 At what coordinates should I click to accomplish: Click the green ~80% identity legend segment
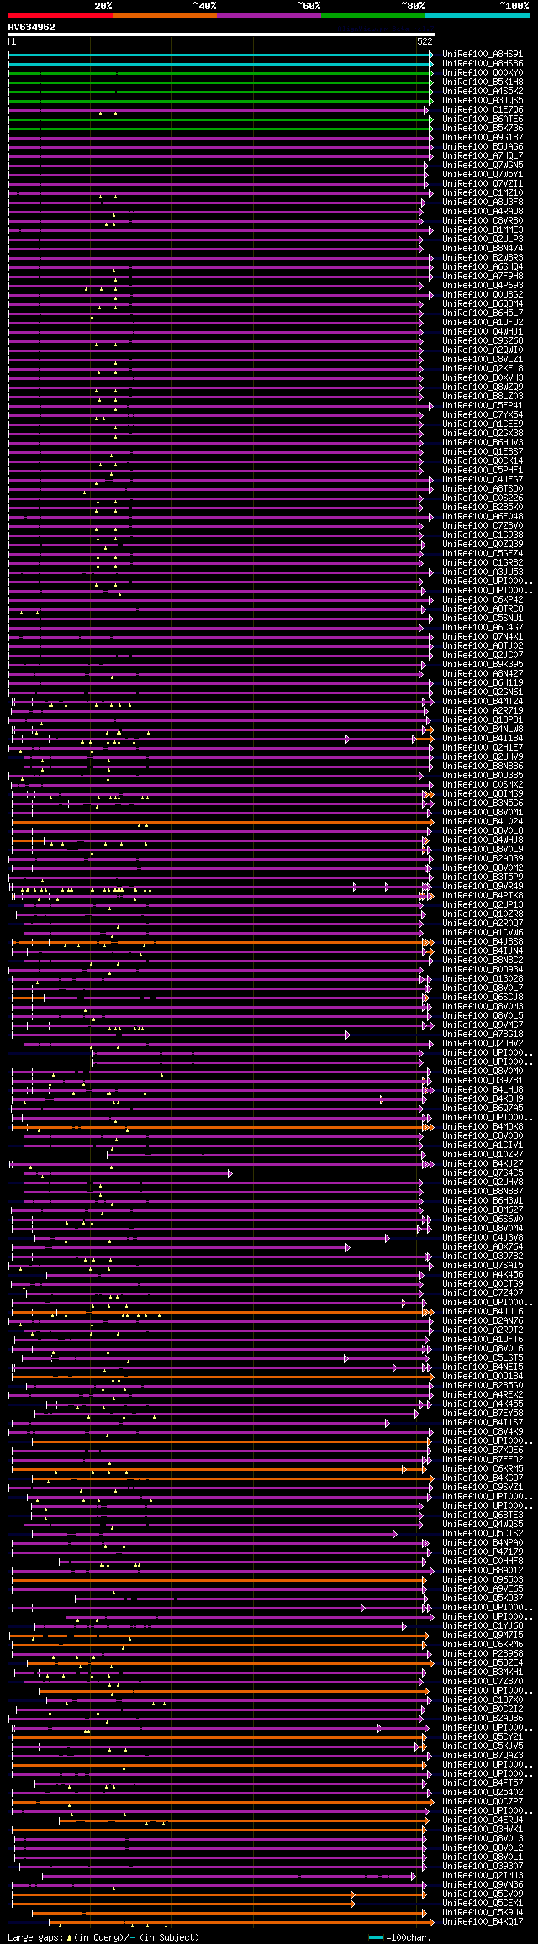click(x=373, y=15)
